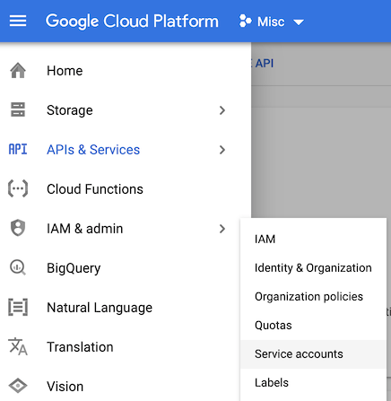
Task: Click the Translation language icon
Action: (x=18, y=346)
